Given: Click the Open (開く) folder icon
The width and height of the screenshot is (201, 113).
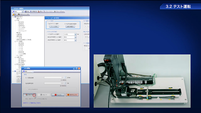Looking at the screenshot, I should point(14,15).
